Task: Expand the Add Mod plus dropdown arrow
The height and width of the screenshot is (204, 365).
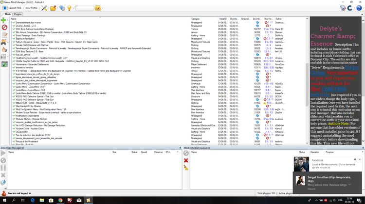Action: click(x=8, y=20)
